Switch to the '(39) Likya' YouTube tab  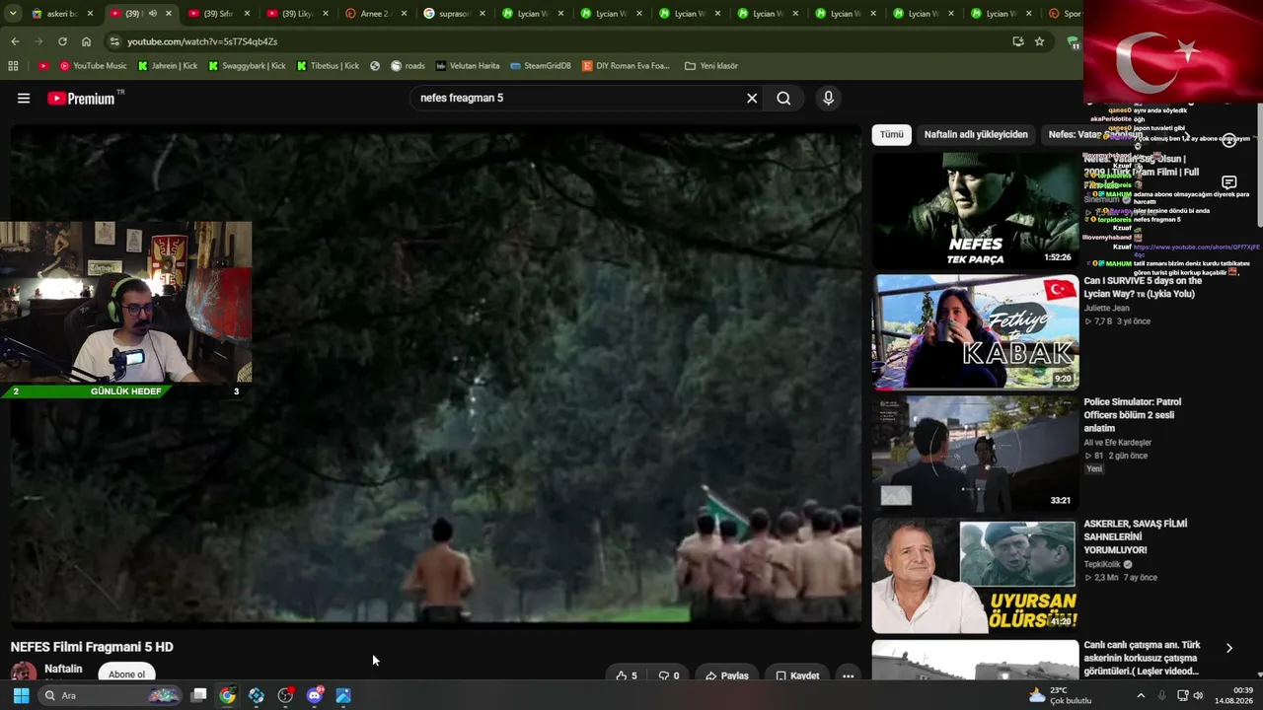[x=296, y=14]
